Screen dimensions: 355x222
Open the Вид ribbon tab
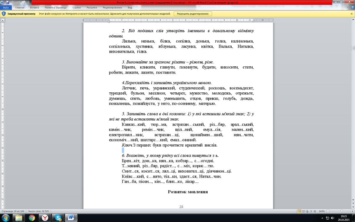point(130,7)
